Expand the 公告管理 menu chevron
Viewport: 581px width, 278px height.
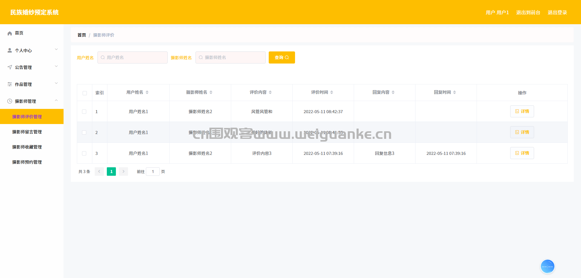click(56, 66)
